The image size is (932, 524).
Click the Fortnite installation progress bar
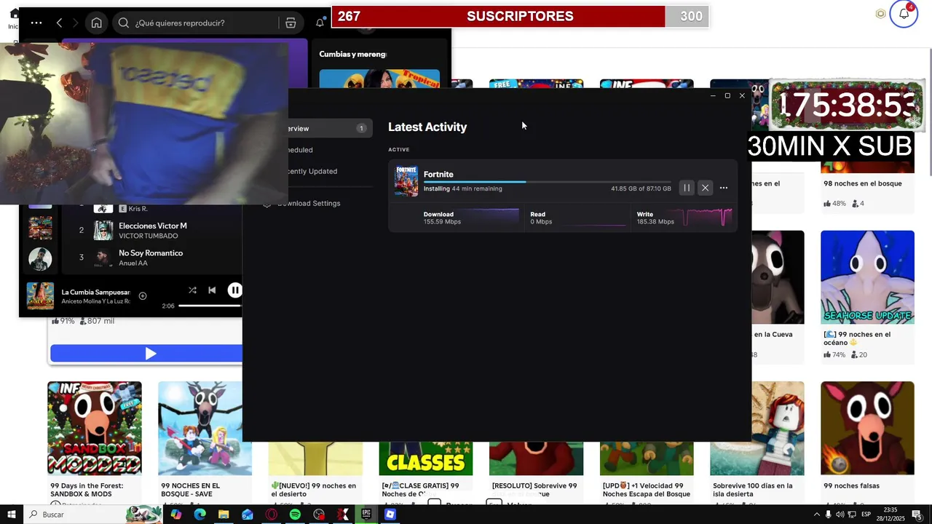(547, 182)
